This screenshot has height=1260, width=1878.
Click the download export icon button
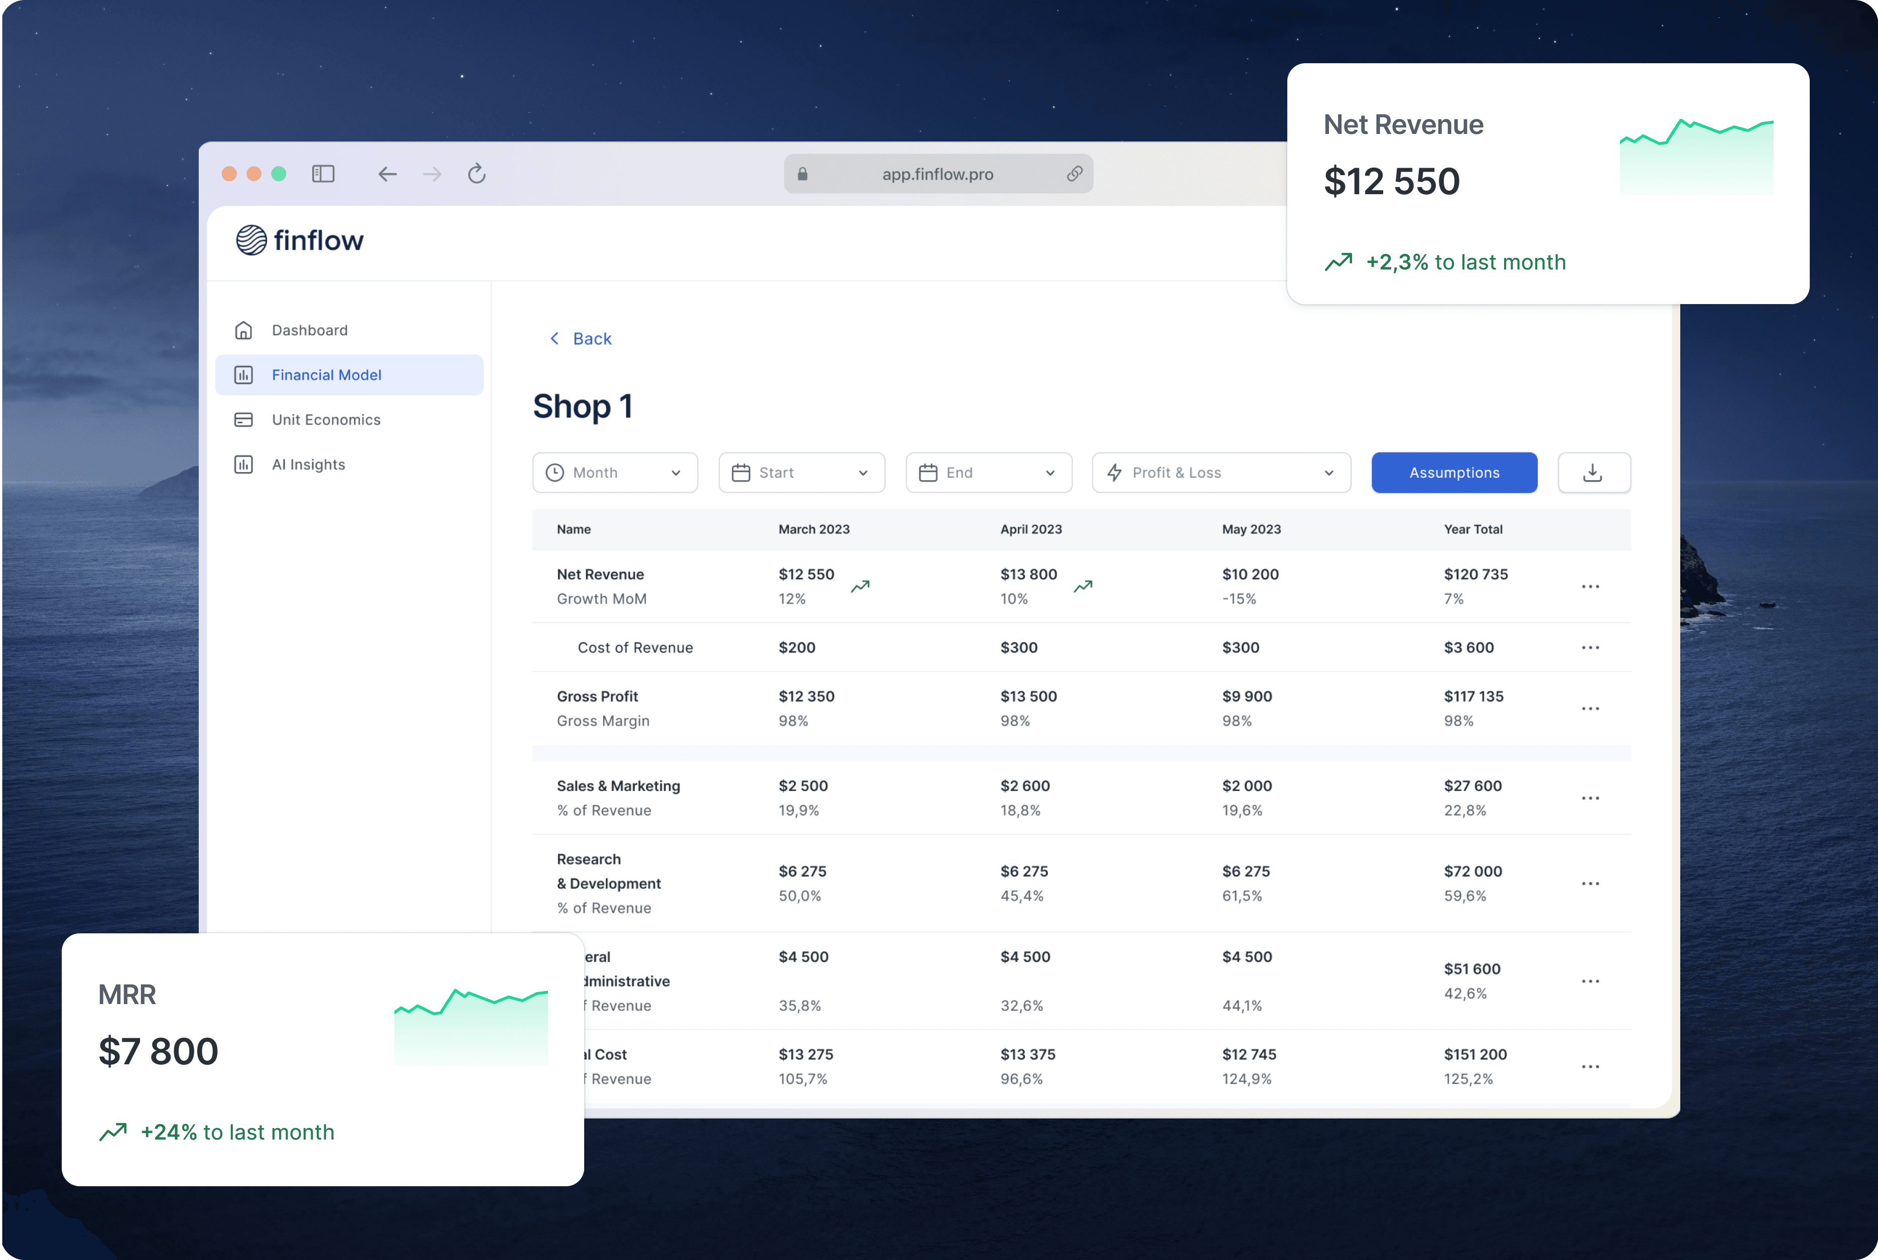click(1593, 473)
